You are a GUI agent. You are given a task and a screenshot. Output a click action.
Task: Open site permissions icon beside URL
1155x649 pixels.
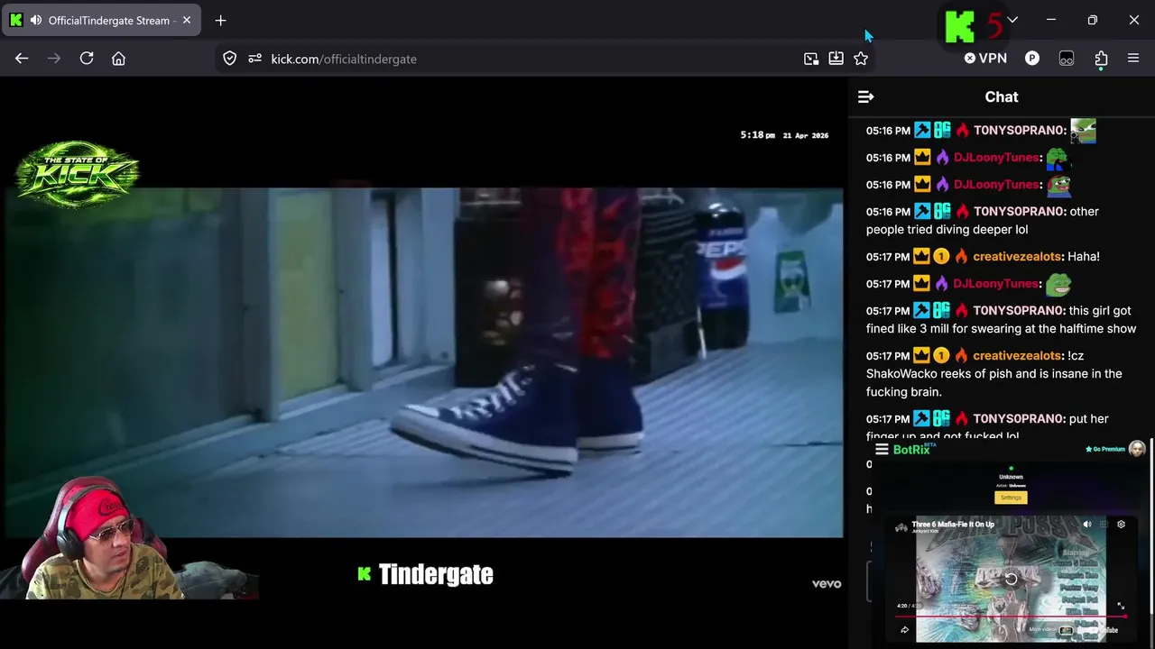254,59
